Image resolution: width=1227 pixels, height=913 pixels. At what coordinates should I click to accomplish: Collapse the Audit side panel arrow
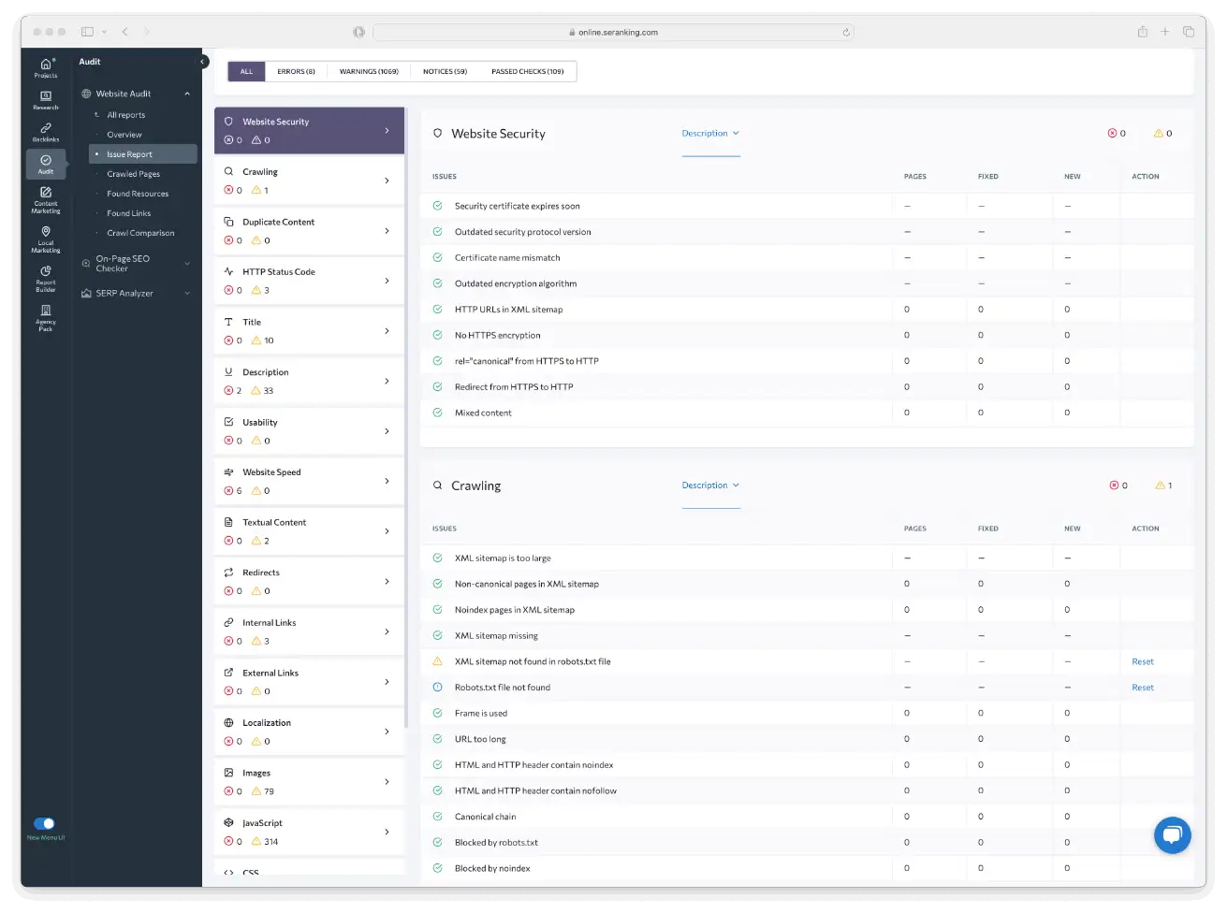pos(202,62)
